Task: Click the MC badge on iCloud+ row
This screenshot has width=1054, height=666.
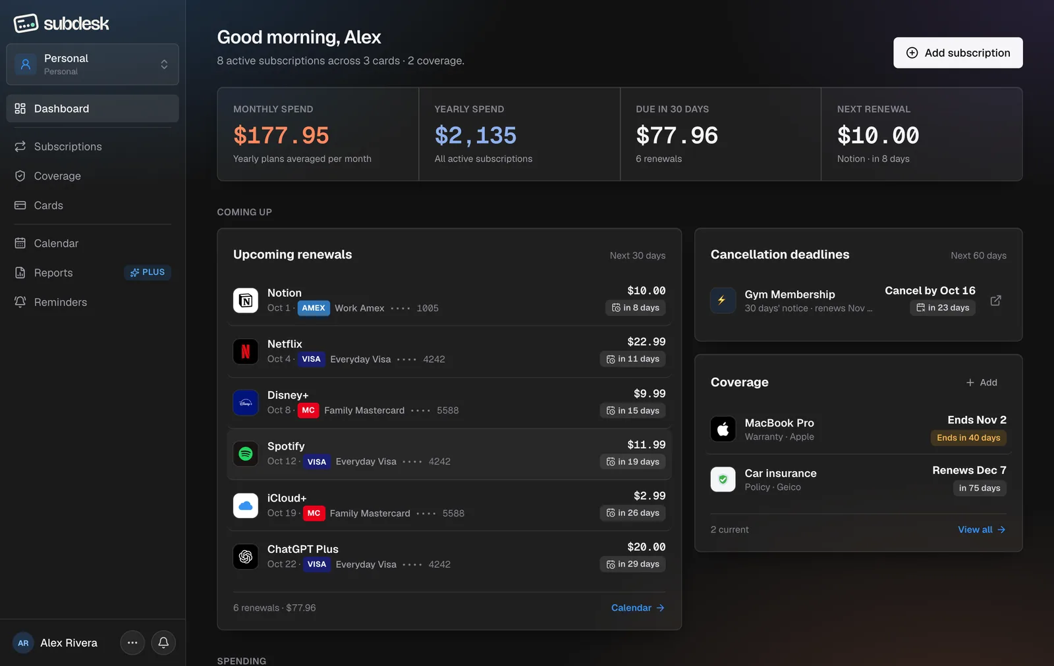Action: click(x=314, y=513)
